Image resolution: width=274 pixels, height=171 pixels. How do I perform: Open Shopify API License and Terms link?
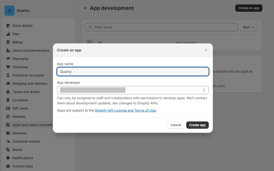tap(125, 110)
